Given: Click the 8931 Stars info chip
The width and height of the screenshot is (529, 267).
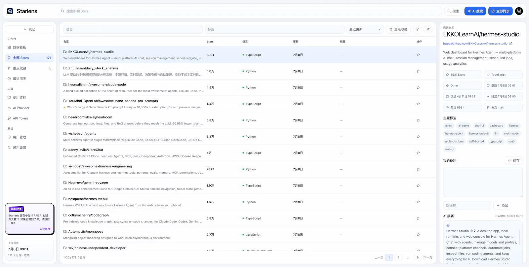Looking at the screenshot, I should click(462, 75).
